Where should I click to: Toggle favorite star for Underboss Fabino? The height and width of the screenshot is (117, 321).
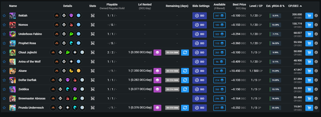point(4,34)
